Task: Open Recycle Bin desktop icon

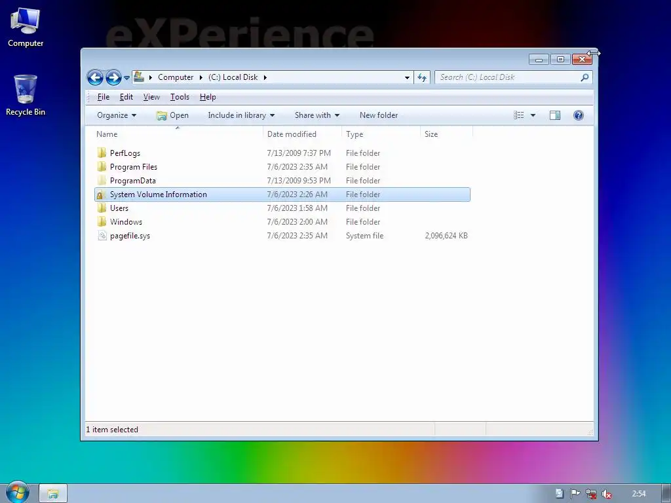Action: (26, 96)
